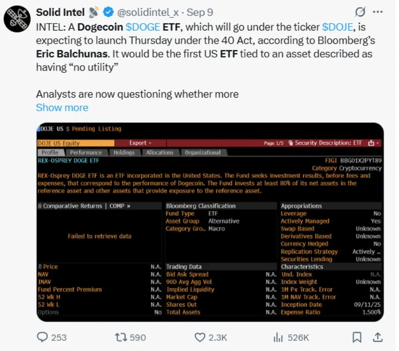View post analytics bar chart icon
The height and width of the screenshot is (351, 399).
[x=278, y=337]
